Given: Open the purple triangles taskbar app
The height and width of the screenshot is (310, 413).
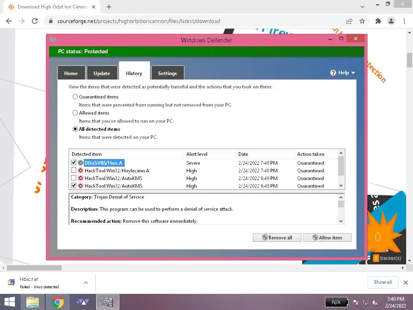Looking at the screenshot, I should coord(83,302).
